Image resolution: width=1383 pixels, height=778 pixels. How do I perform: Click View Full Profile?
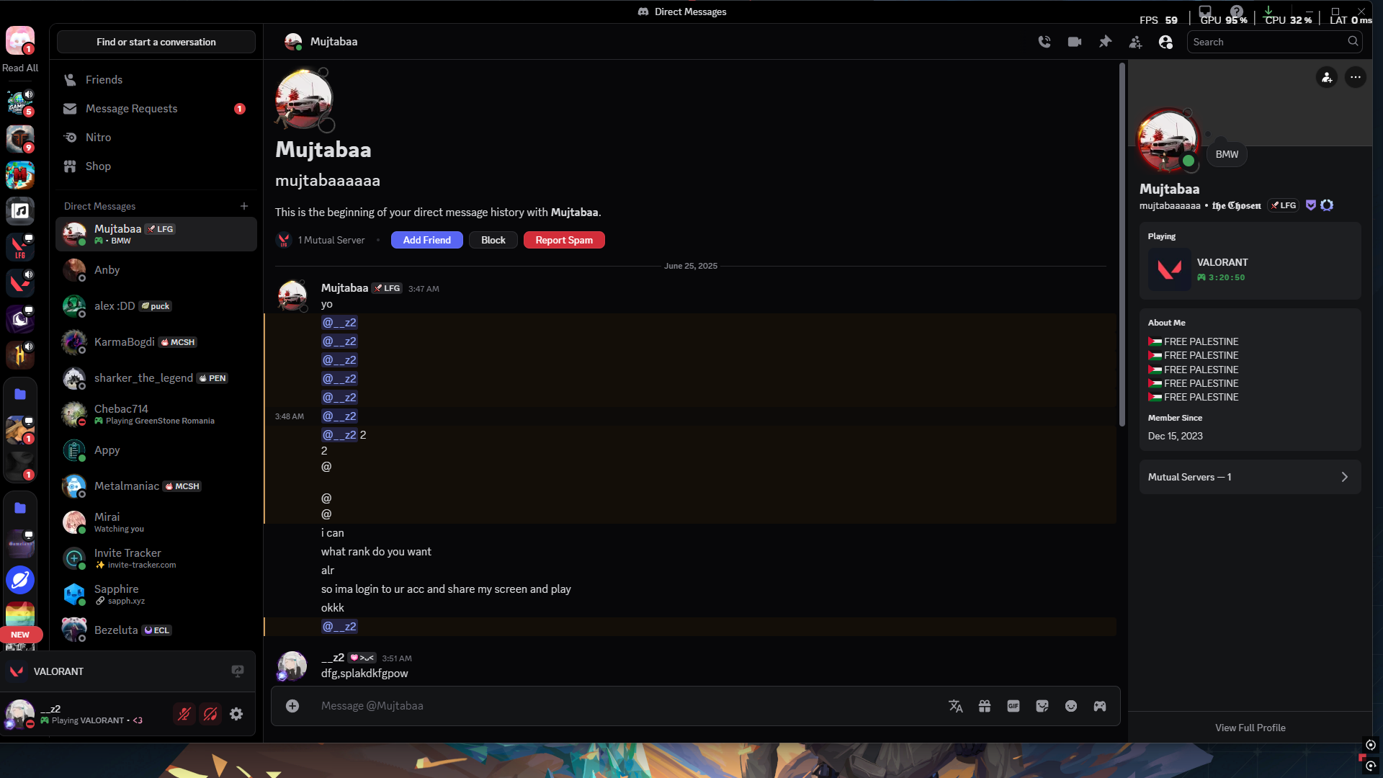tap(1250, 728)
